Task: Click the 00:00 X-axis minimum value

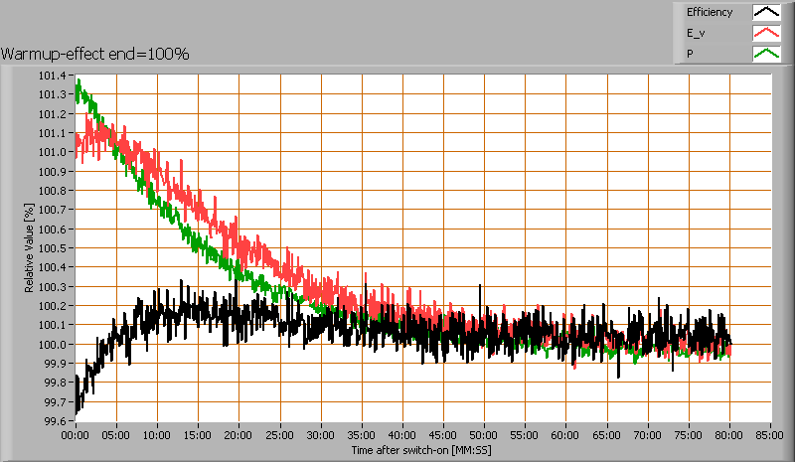Action: pyautogui.click(x=76, y=435)
